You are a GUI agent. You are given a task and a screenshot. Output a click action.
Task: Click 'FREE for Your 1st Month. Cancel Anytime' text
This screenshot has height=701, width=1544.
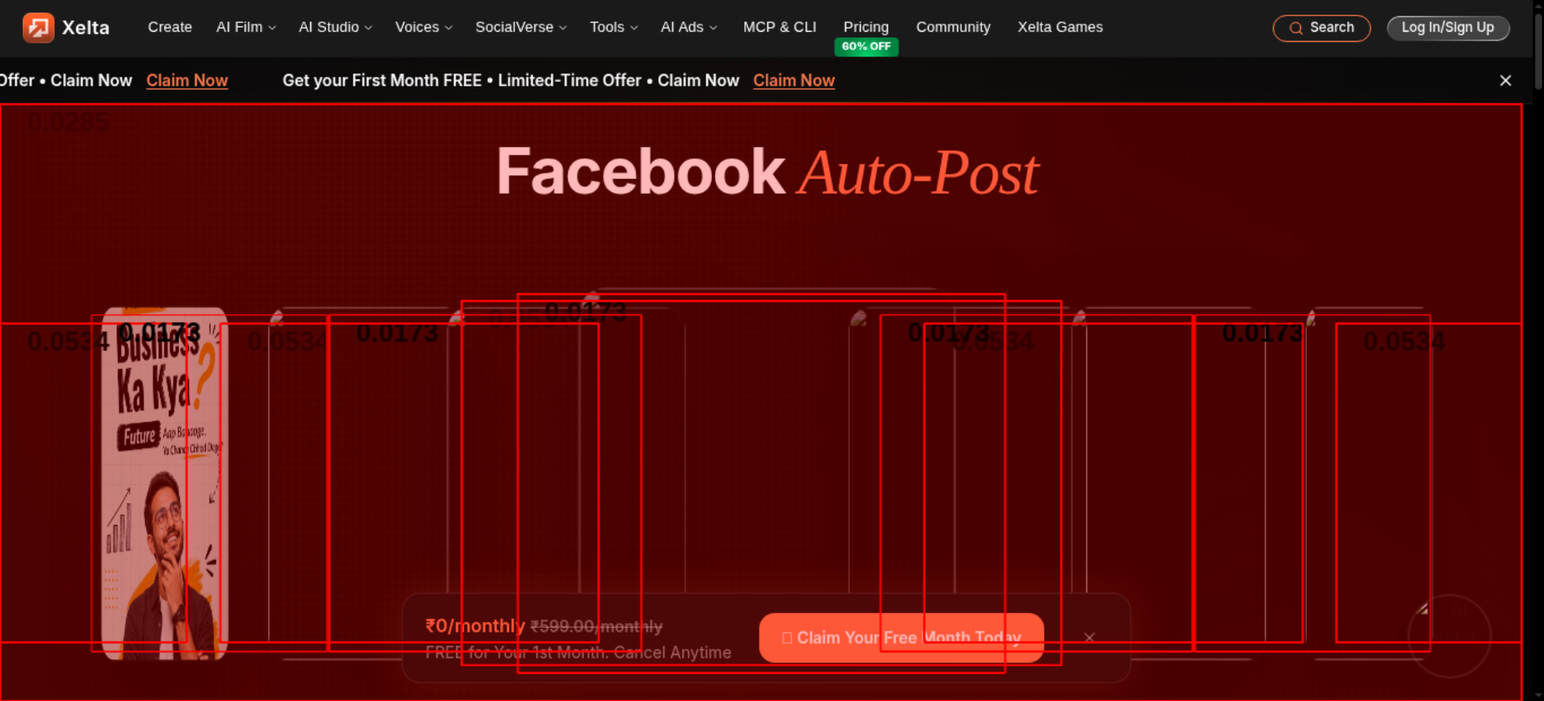tap(578, 652)
